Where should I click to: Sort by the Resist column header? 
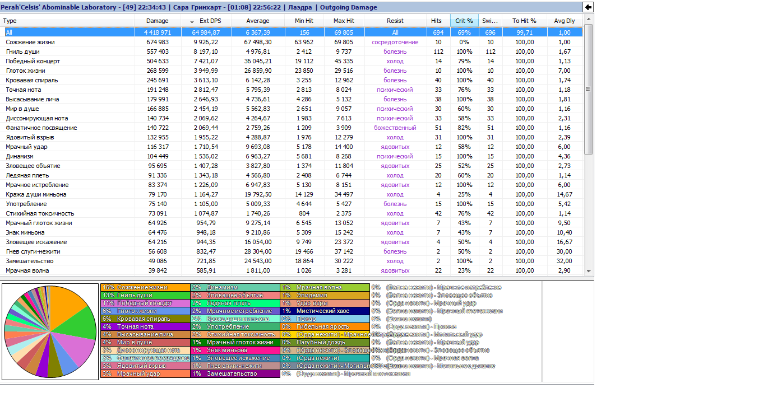(395, 21)
